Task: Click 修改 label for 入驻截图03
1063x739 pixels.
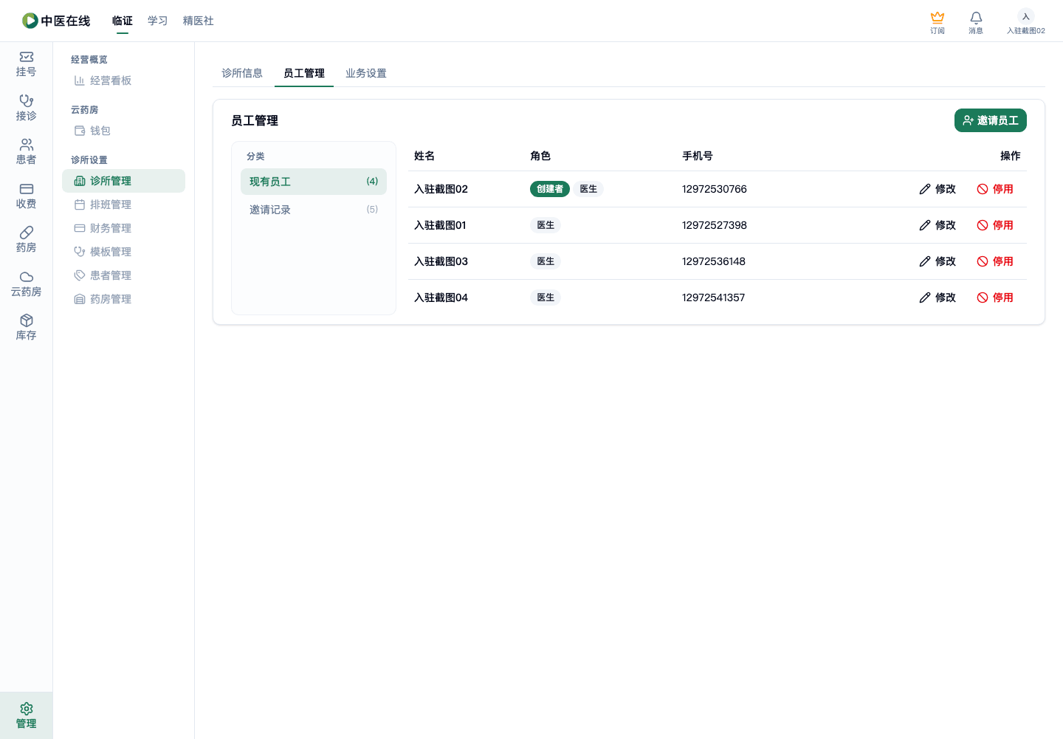Action: pos(946,261)
